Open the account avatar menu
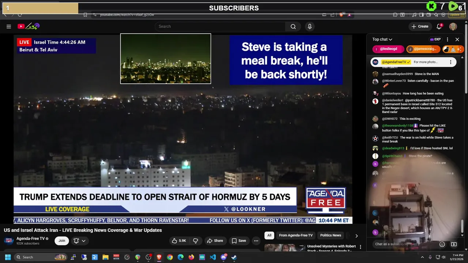Screen dimensions: 468x263 453,26
